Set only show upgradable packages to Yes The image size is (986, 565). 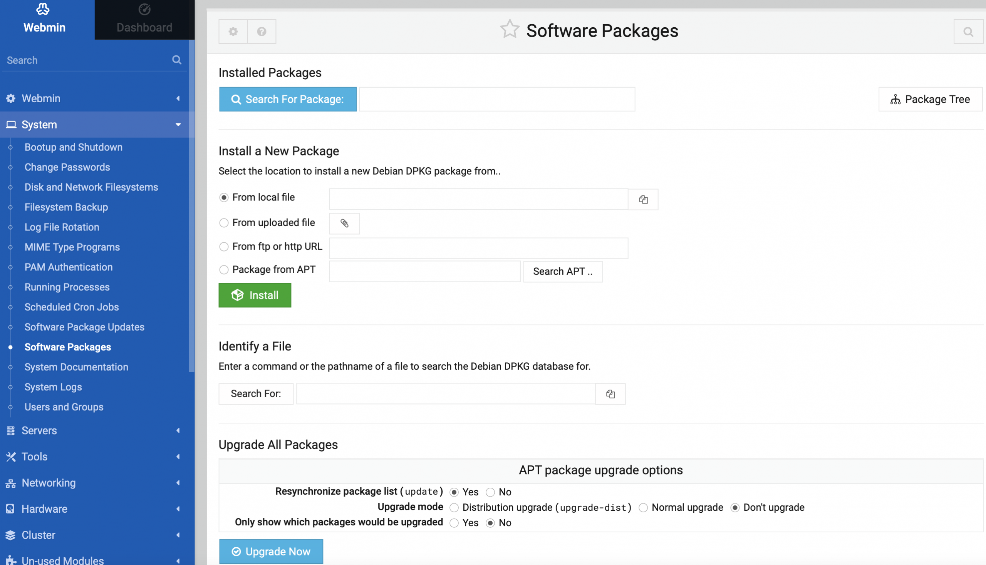point(454,523)
